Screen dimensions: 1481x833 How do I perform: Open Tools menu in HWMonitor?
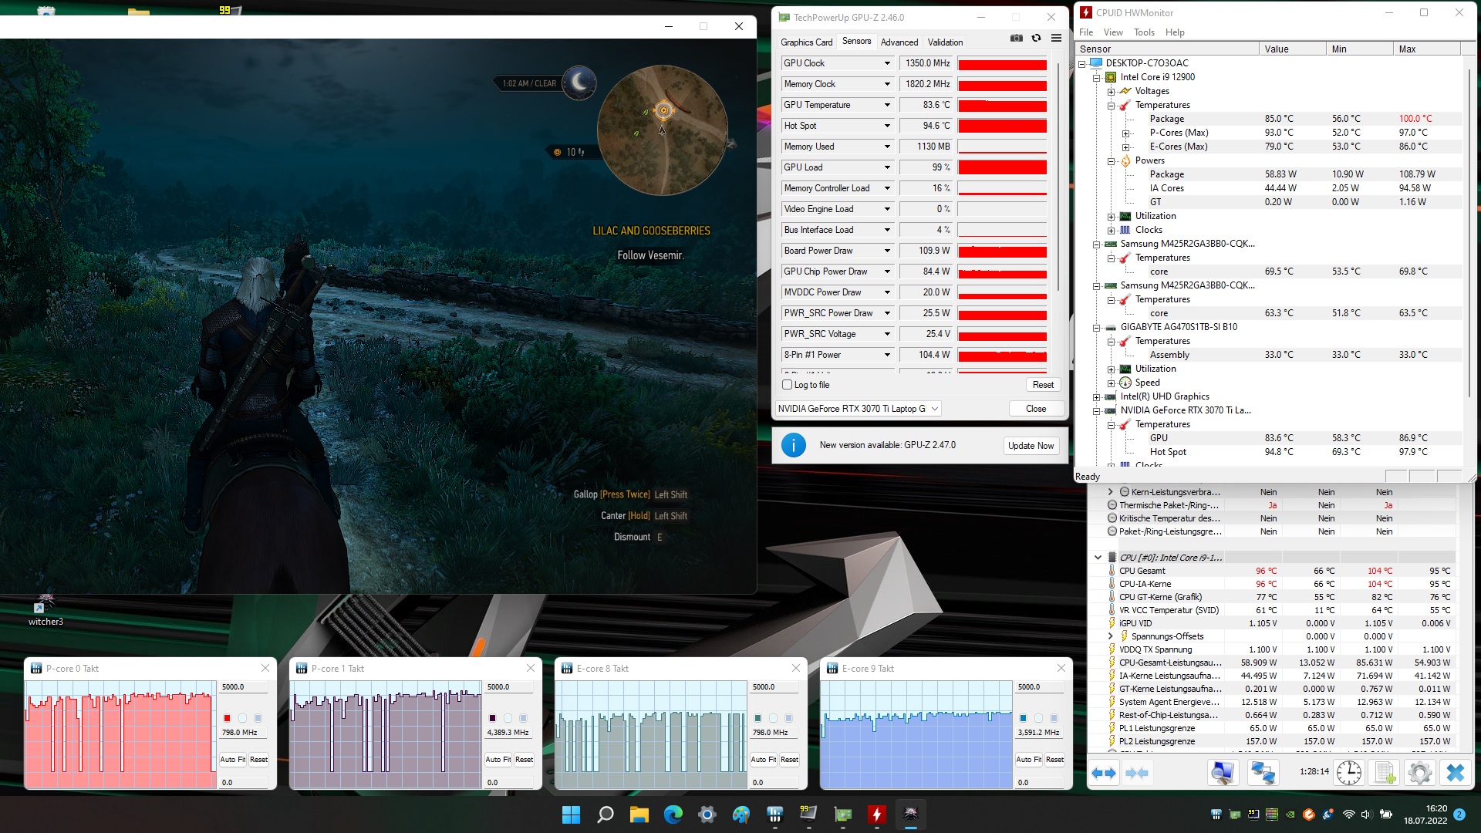click(x=1144, y=32)
